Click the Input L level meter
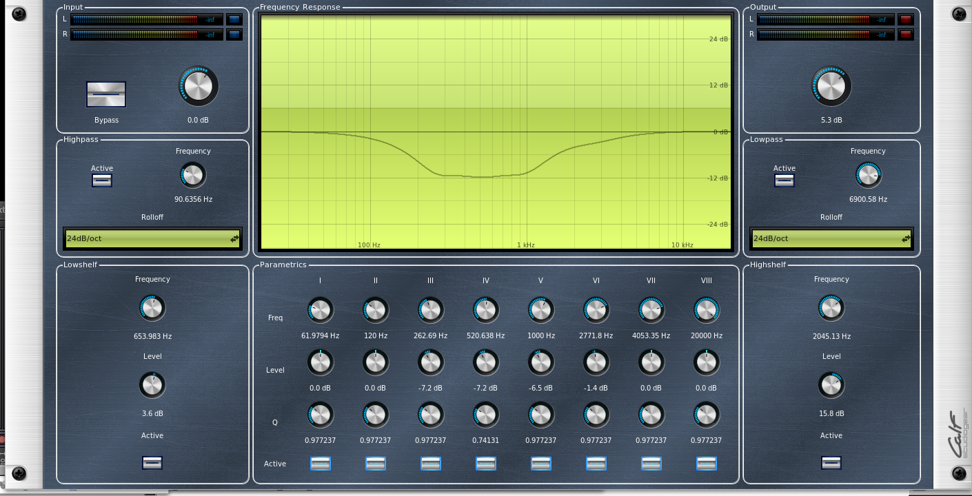This screenshot has width=972, height=496. coord(147,19)
